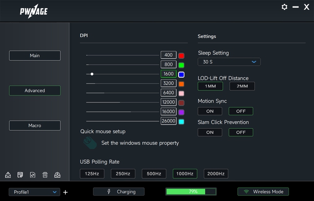The image size is (314, 201).
Task: Set LOD lift off distance to 1MM
Action: (x=210, y=86)
